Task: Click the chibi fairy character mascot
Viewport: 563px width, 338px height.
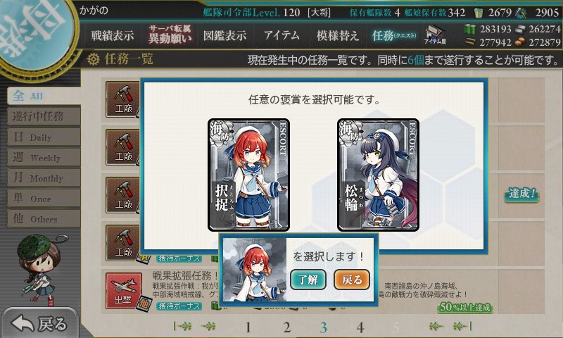Action: coord(39,268)
